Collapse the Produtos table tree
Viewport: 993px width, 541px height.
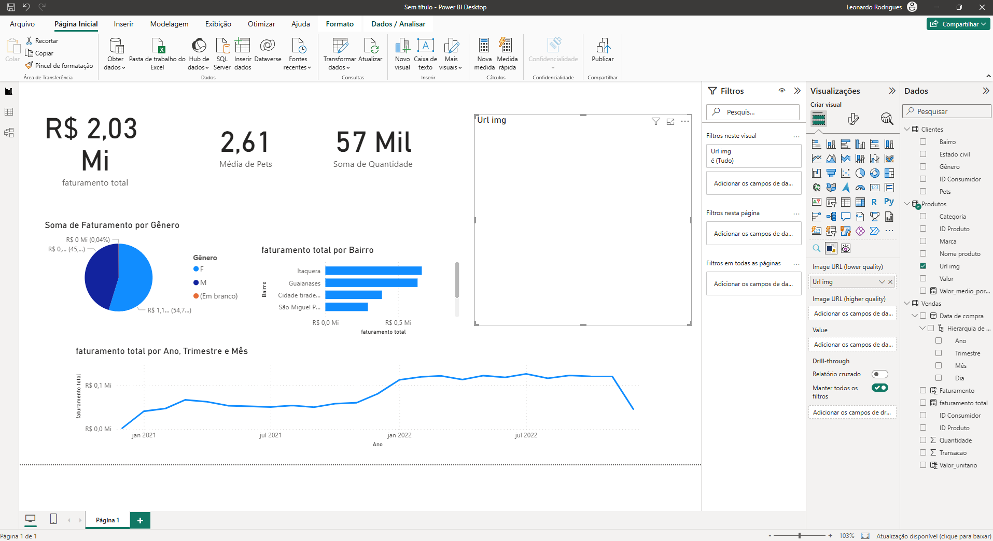[x=907, y=204]
